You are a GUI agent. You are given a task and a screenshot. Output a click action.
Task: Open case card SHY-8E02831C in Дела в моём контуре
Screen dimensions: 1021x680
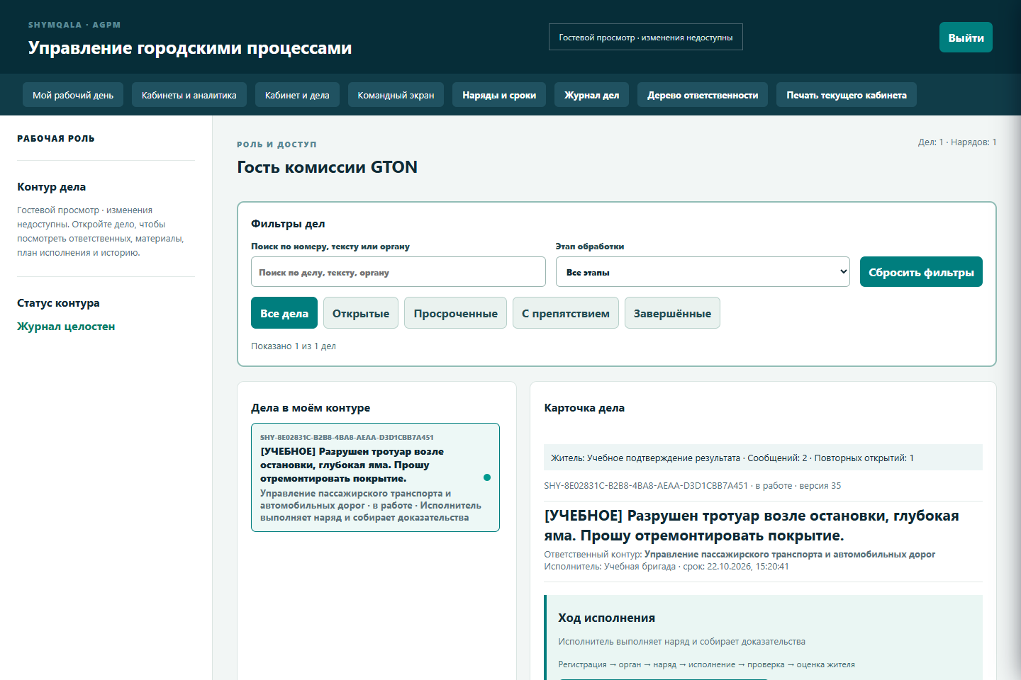pos(375,477)
